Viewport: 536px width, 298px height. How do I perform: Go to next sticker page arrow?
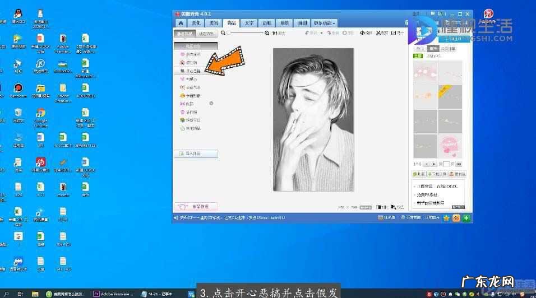click(x=434, y=164)
